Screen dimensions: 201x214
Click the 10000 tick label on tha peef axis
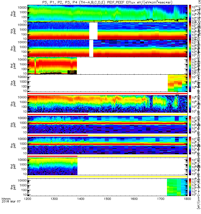coord(22,7)
